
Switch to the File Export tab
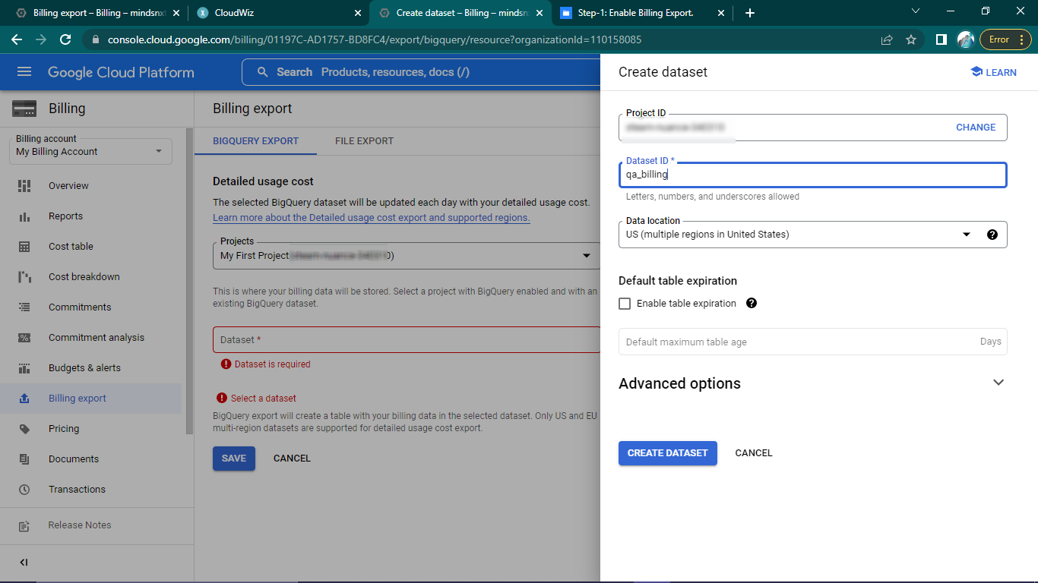[364, 140]
